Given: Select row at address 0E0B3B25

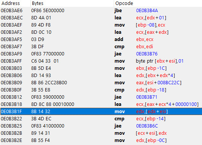Looking at the screenshot, I should (x=101, y=126).
